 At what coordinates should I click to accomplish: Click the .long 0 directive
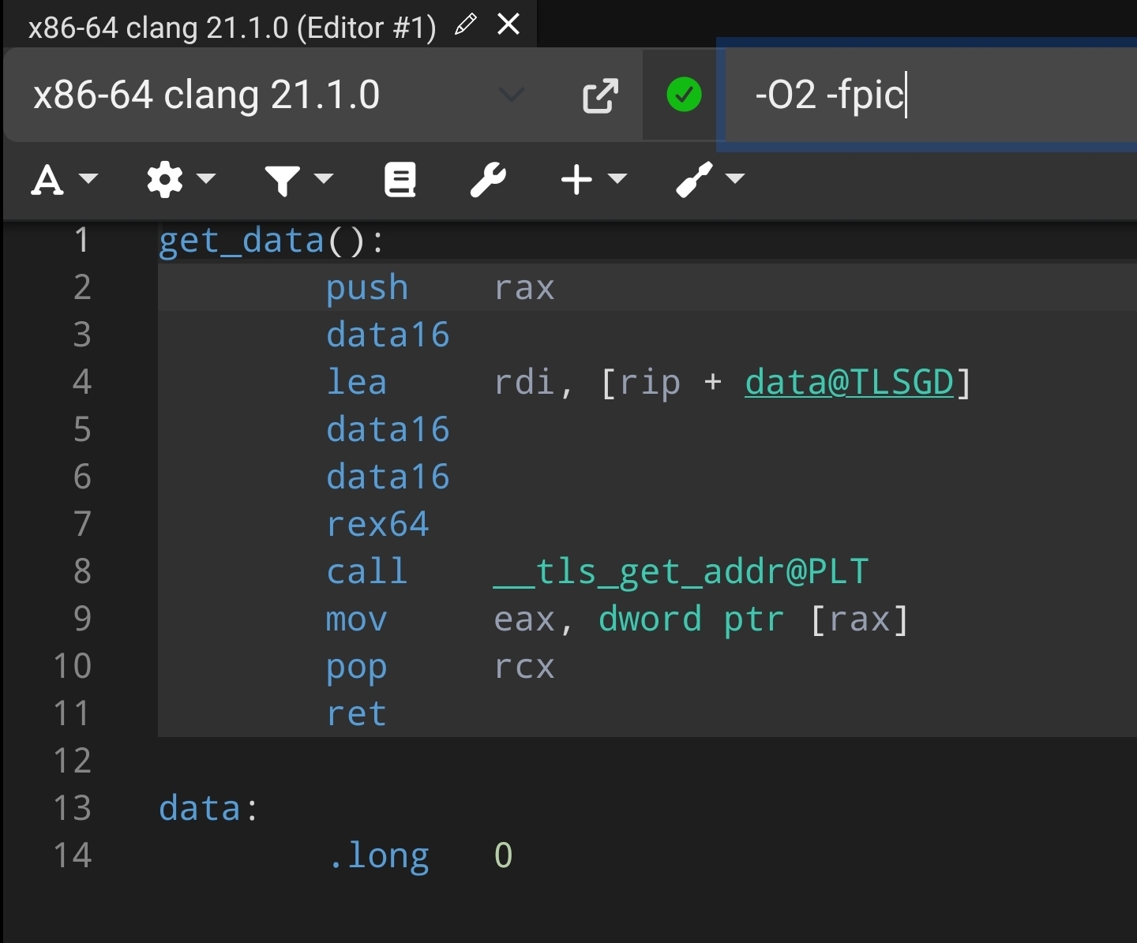(420, 856)
